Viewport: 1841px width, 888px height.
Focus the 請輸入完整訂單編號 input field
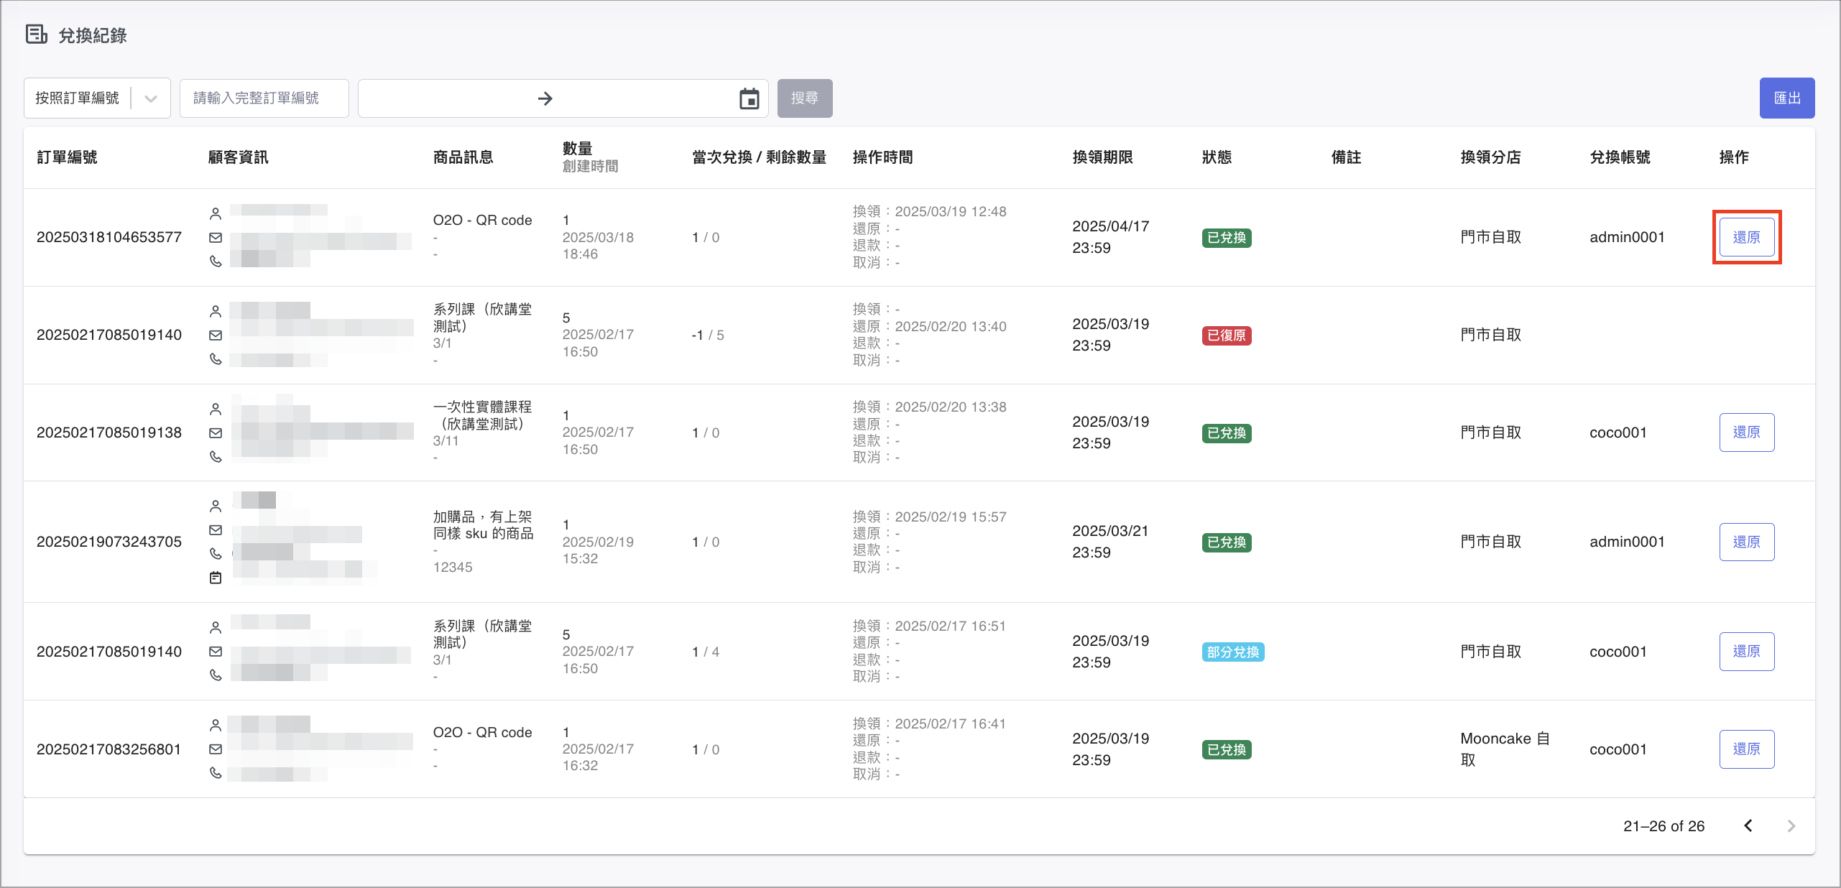[264, 98]
